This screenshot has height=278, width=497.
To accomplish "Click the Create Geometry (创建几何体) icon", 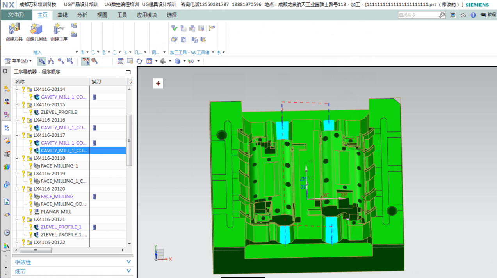I will [36, 29].
